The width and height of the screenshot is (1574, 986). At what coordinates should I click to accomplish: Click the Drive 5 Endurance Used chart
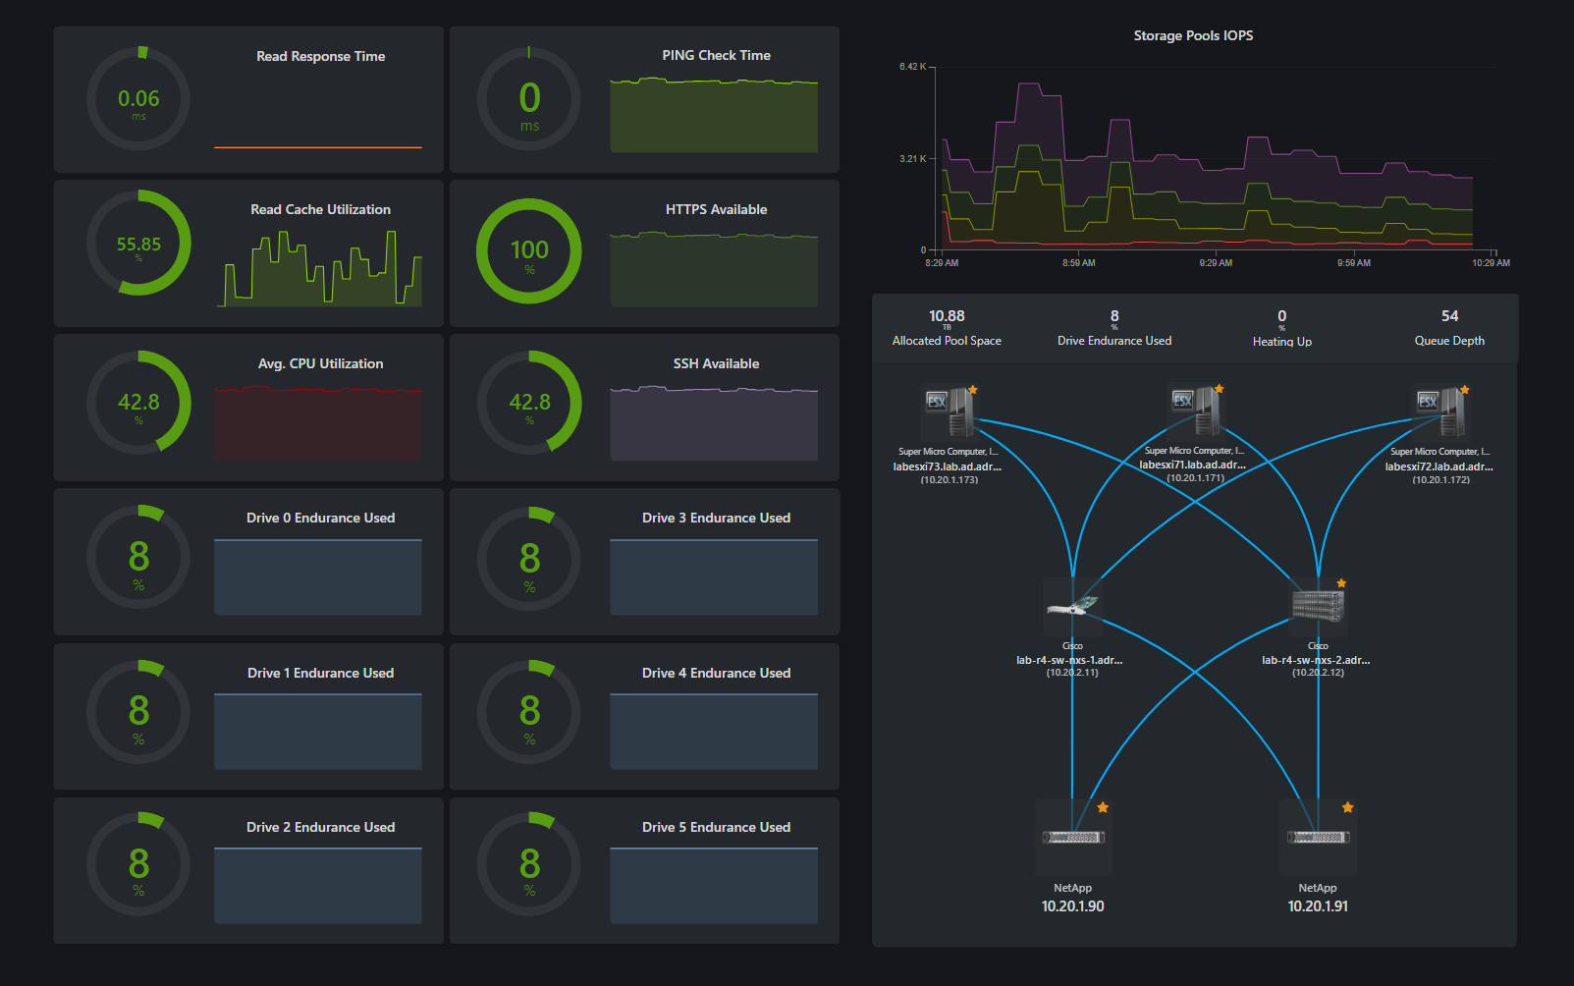point(714,886)
